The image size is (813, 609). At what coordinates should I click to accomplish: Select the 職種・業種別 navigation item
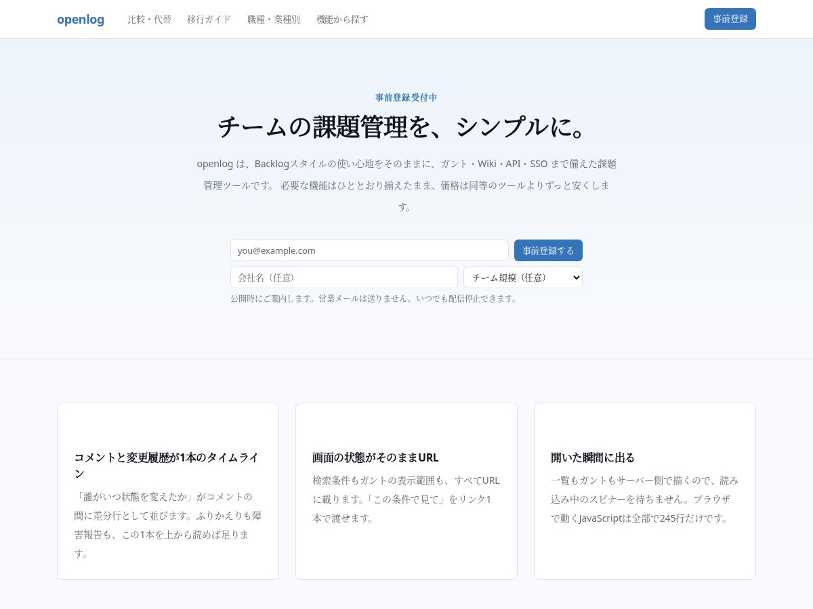tap(274, 19)
